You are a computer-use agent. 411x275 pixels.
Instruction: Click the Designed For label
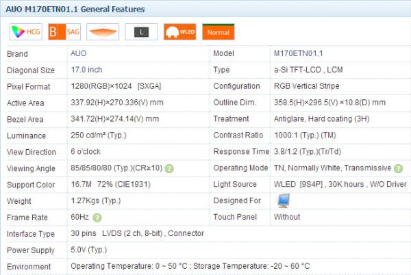tap(237, 200)
